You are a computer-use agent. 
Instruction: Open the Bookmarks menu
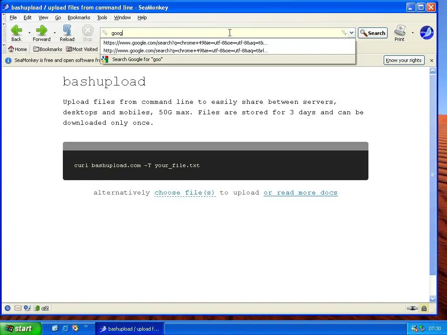pos(79,17)
